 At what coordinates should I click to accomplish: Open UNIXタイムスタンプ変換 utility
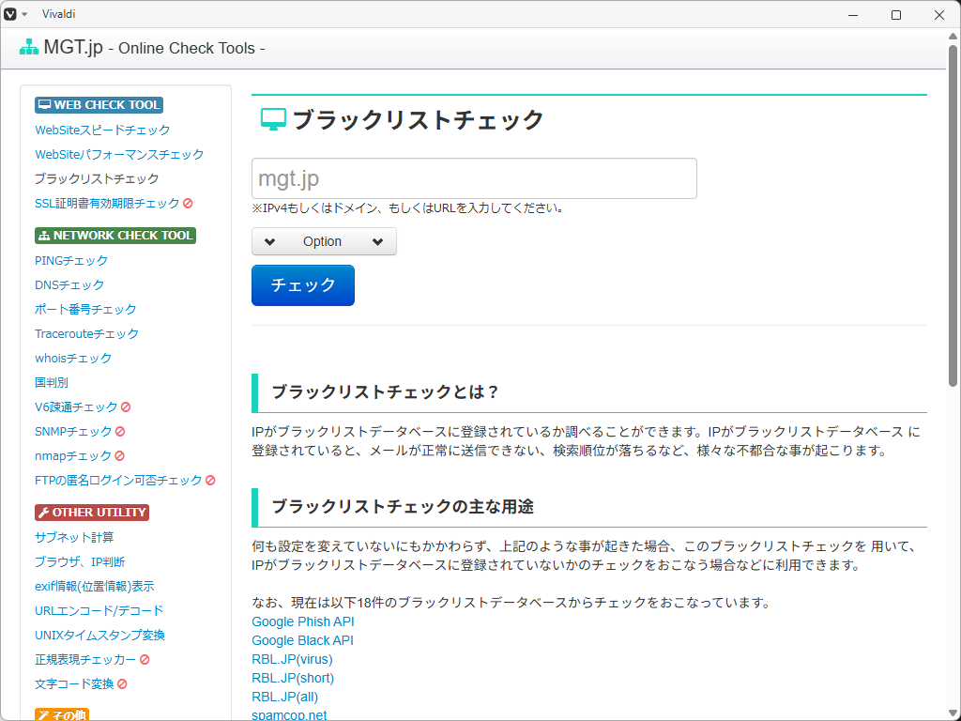tap(99, 636)
